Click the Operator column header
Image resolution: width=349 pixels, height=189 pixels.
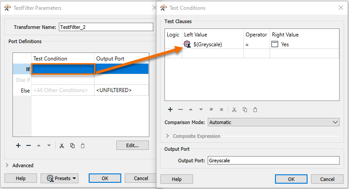pos(257,35)
